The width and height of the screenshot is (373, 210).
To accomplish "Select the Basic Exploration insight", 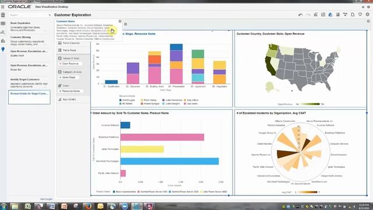I will click(x=29, y=26).
